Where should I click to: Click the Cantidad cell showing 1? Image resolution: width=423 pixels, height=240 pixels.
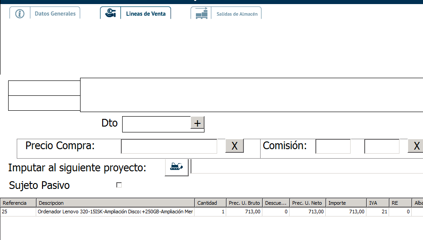point(210,212)
